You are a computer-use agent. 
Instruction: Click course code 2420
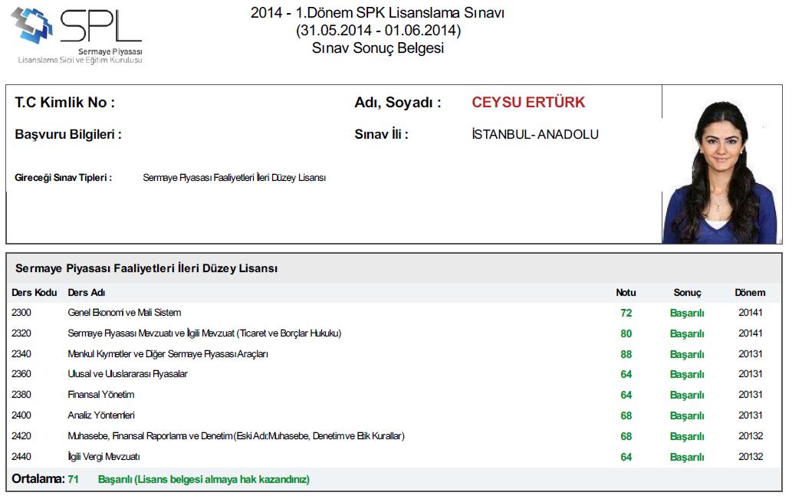click(21, 436)
